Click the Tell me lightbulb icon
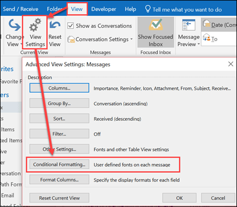Screen dimensions: 237x207 pyautogui.click(x=148, y=9)
